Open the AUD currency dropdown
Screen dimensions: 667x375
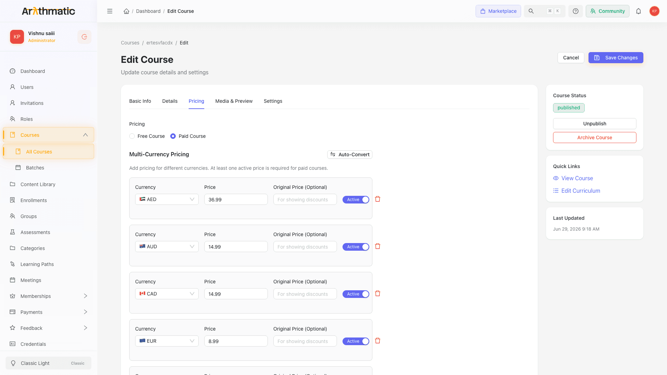167,247
